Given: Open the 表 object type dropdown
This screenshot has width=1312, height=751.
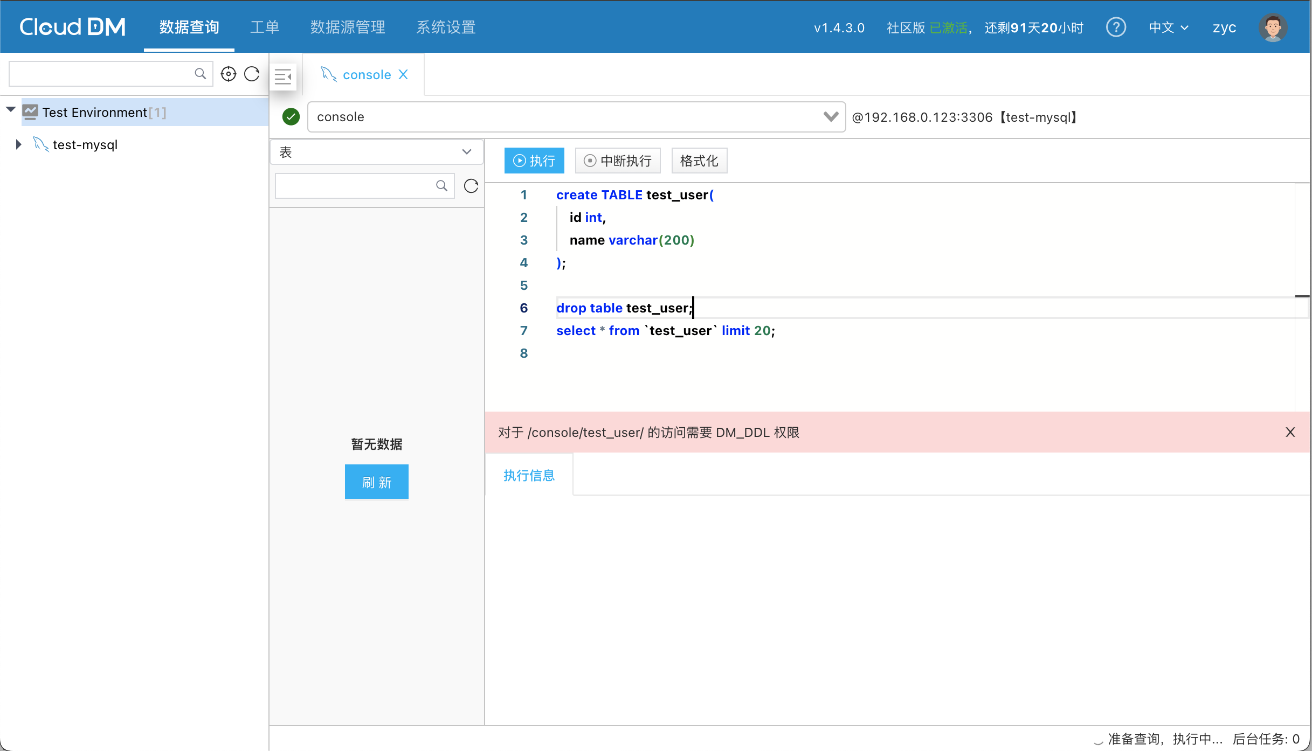Looking at the screenshot, I should pos(376,152).
